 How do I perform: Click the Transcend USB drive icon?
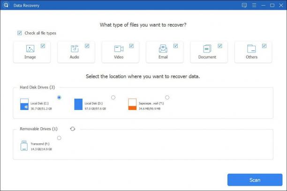click(24, 146)
